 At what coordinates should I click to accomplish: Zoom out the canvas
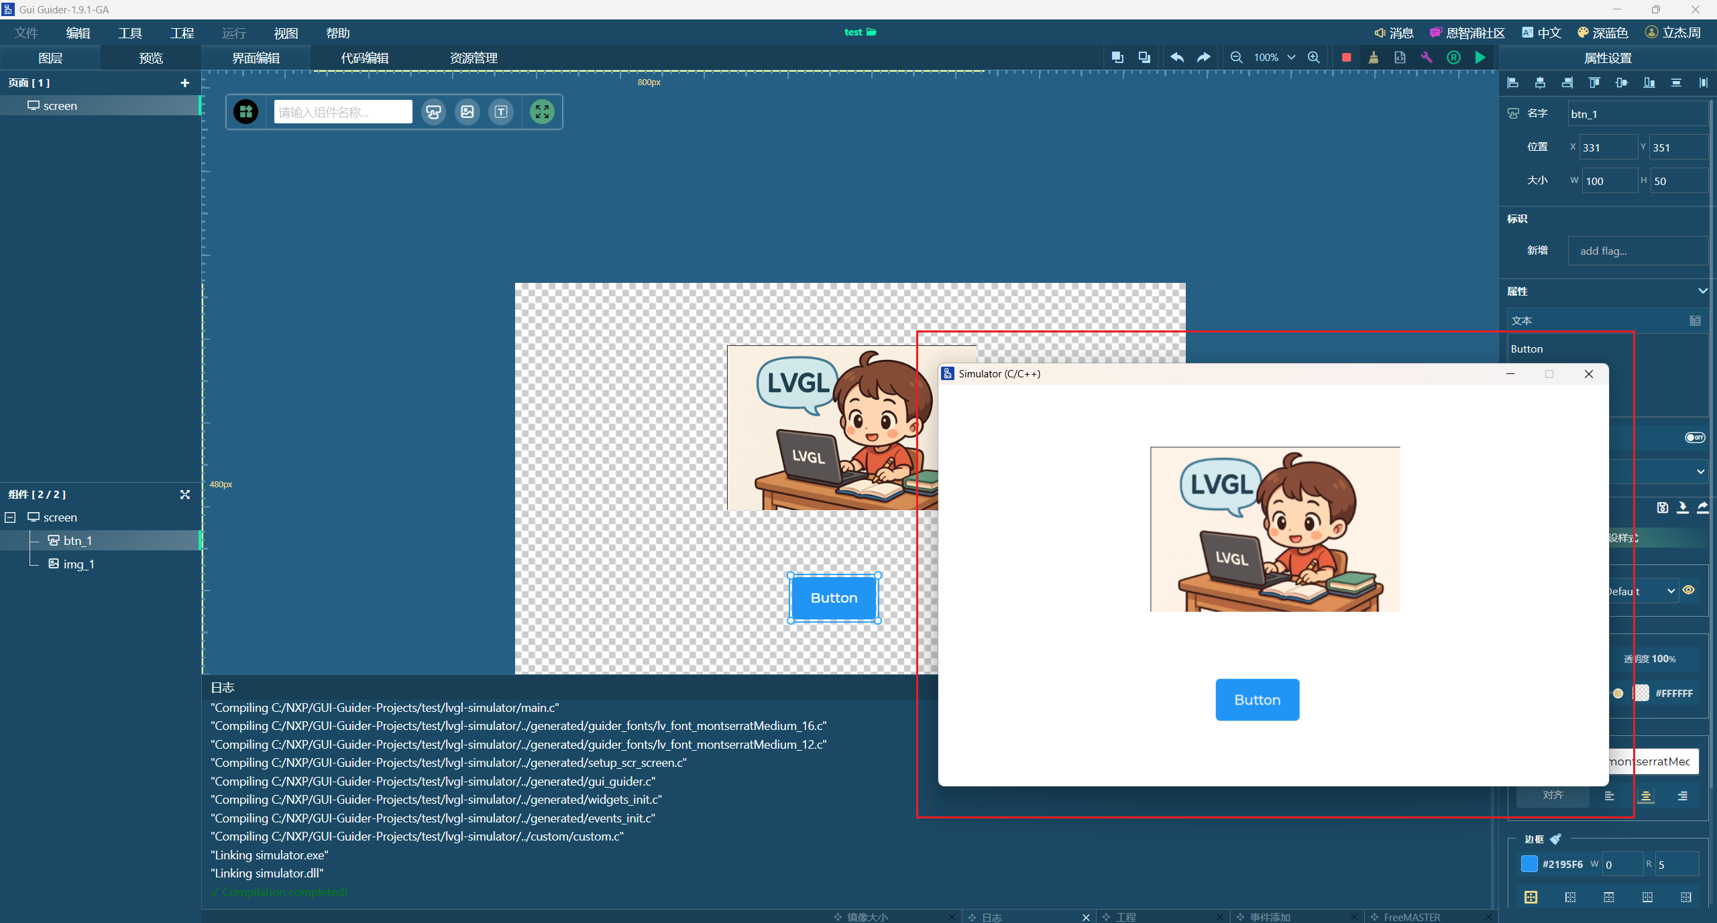[1237, 58]
